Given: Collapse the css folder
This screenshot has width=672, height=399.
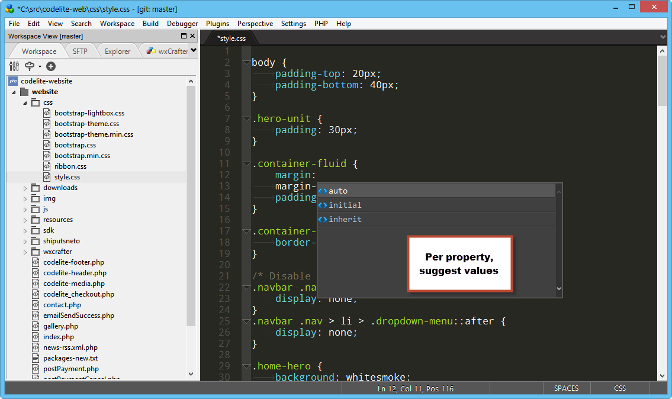Looking at the screenshot, I should [x=25, y=103].
